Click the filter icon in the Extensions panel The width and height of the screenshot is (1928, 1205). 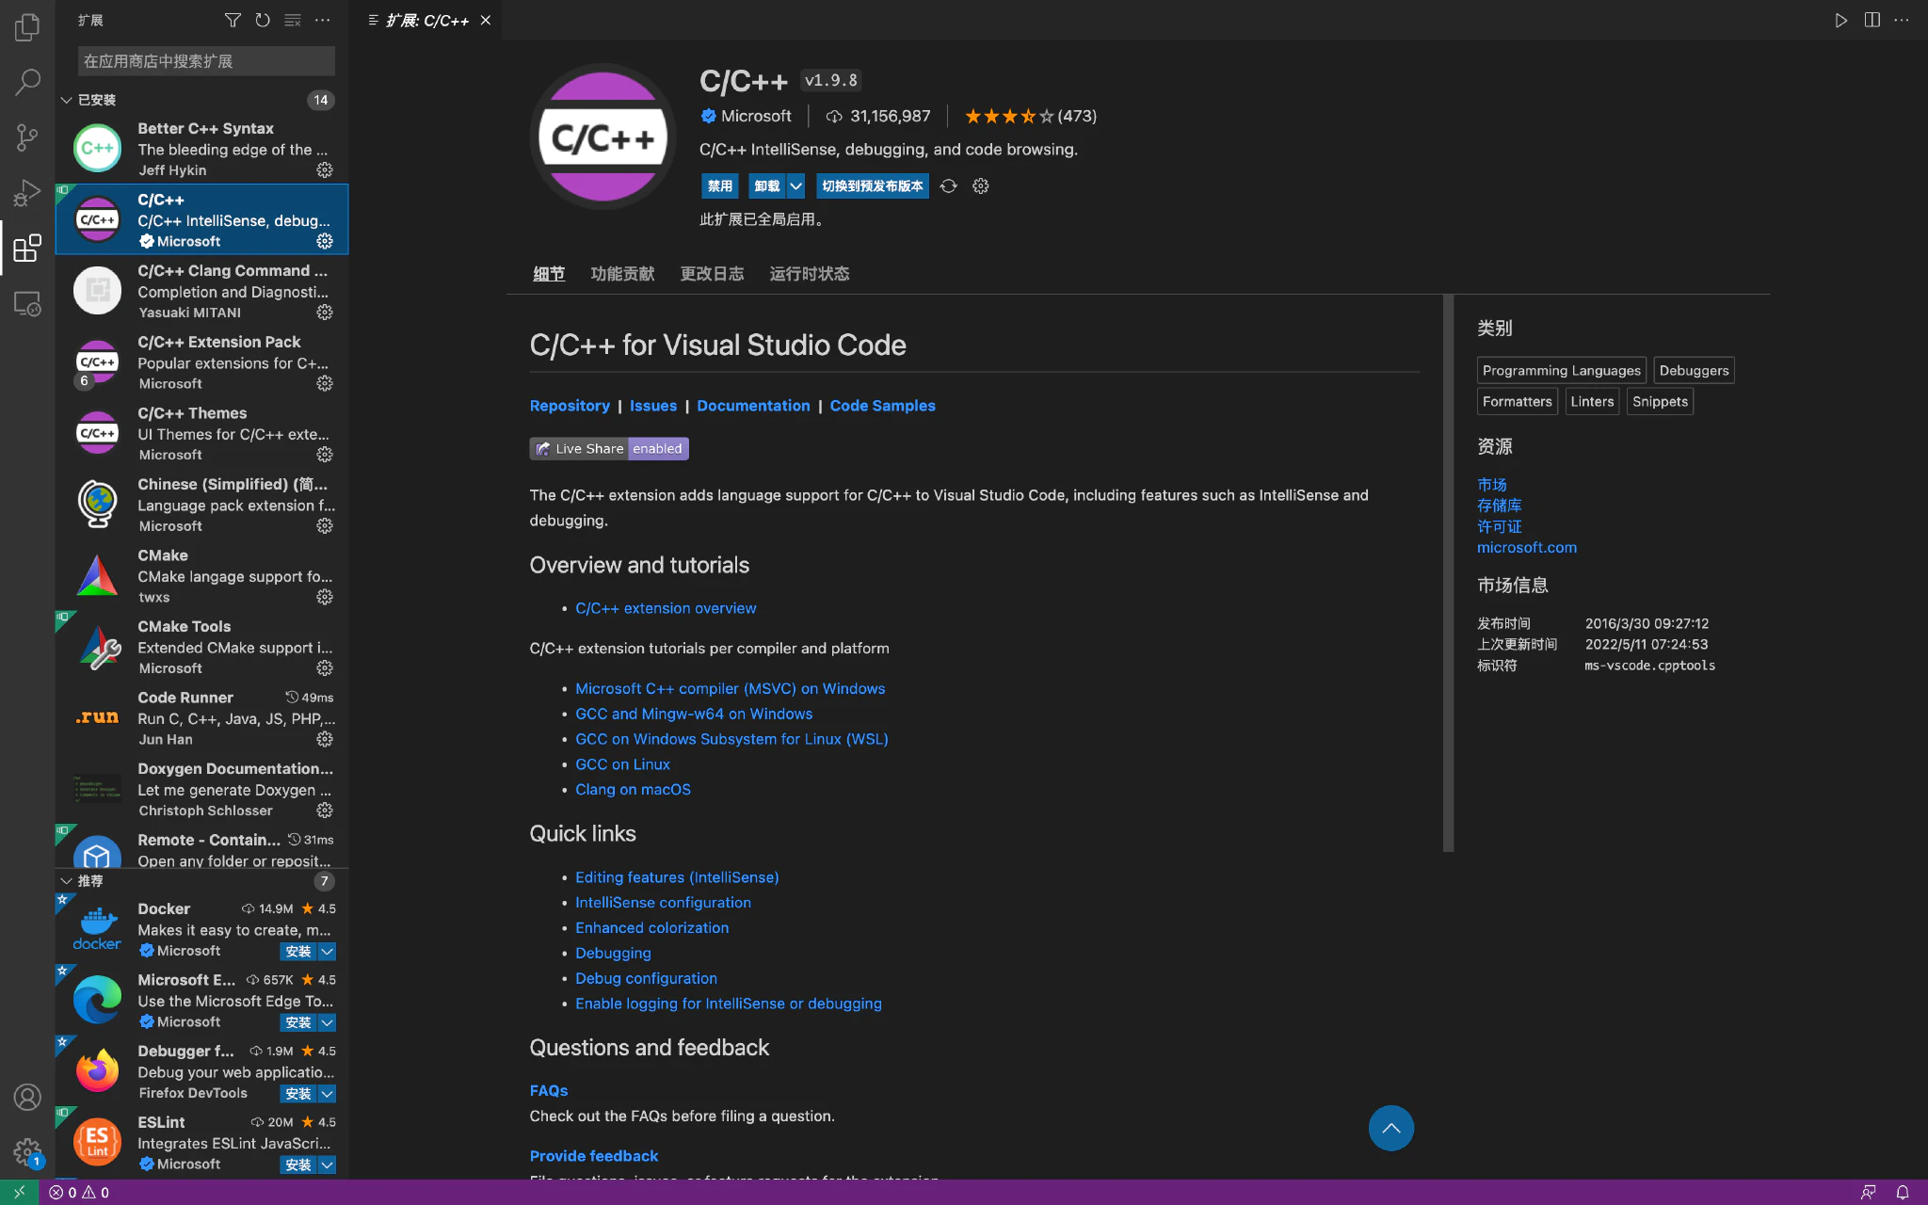233,20
